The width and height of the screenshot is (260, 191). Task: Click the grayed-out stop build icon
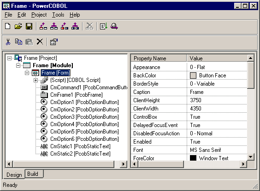[x=89, y=26]
